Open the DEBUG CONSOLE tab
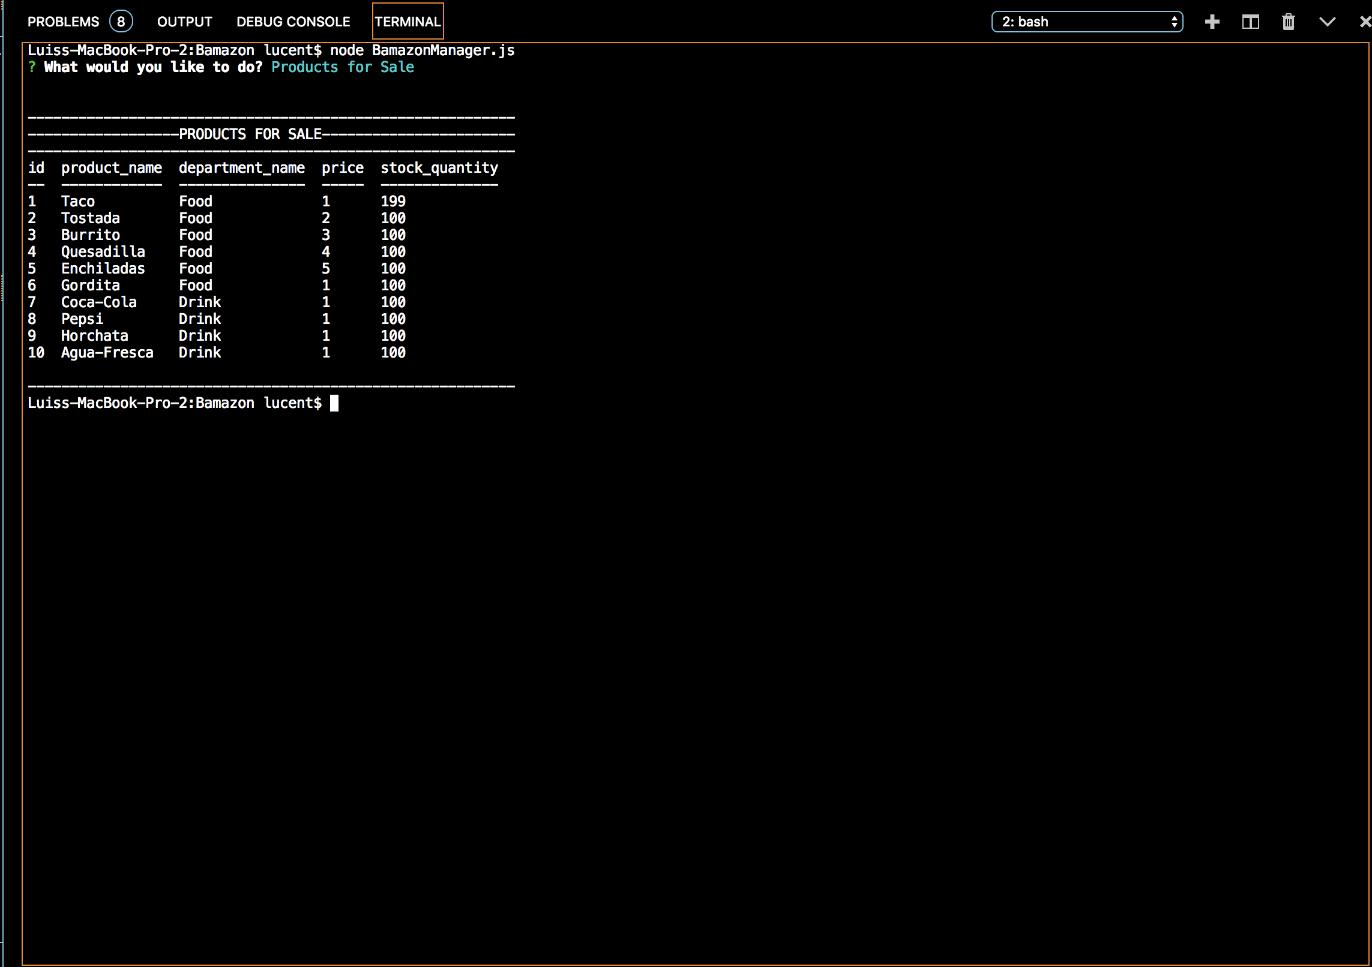Screen dimensions: 1372x967 pos(293,22)
